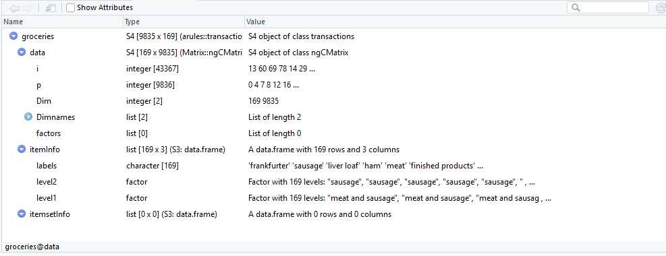Viewport: 666px width, 256px height.
Task: Collapse the data slot node
Action: point(22,53)
